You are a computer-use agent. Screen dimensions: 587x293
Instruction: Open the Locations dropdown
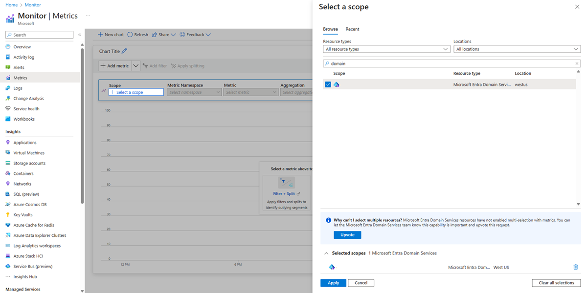(517, 49)
